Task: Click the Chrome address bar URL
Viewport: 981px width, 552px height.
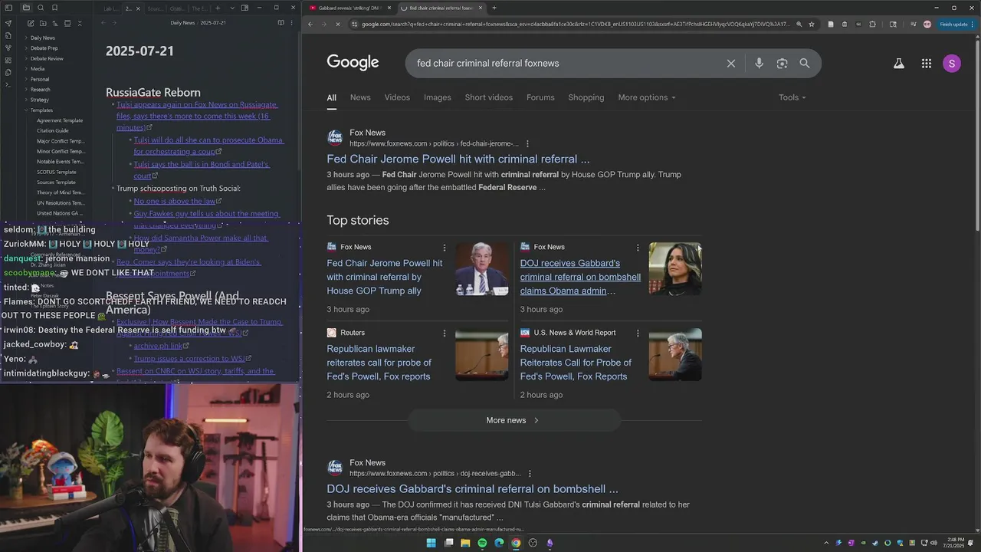Action: [575, 25]
